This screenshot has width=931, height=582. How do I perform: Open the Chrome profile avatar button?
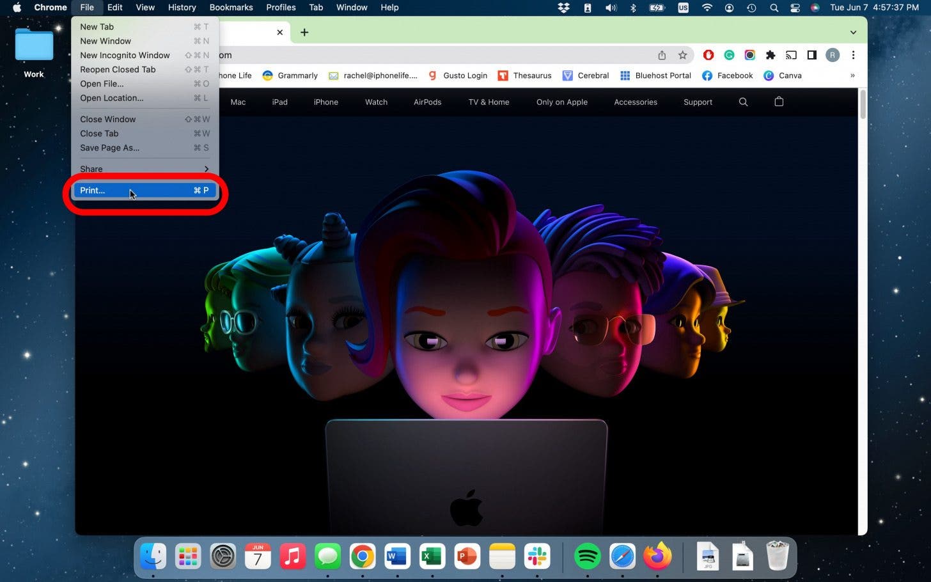click(x=832, y=55)
